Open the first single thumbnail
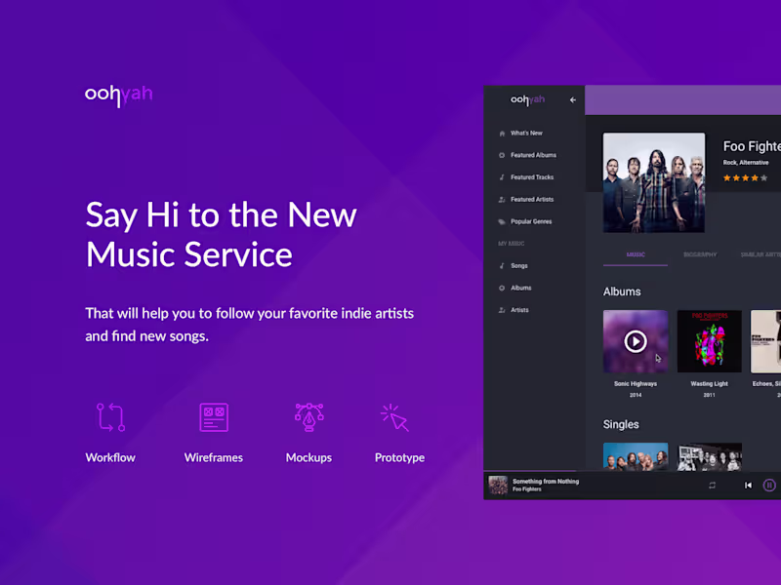This screenshot has width=781, height=585. coord(636,456)
